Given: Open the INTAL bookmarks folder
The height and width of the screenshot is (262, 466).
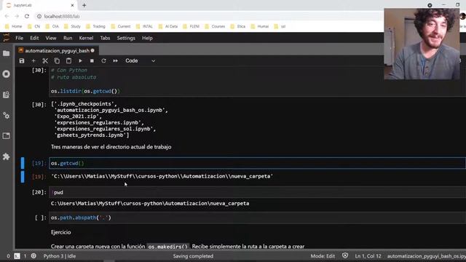Looking at the screenshot, I should point(144,26).
